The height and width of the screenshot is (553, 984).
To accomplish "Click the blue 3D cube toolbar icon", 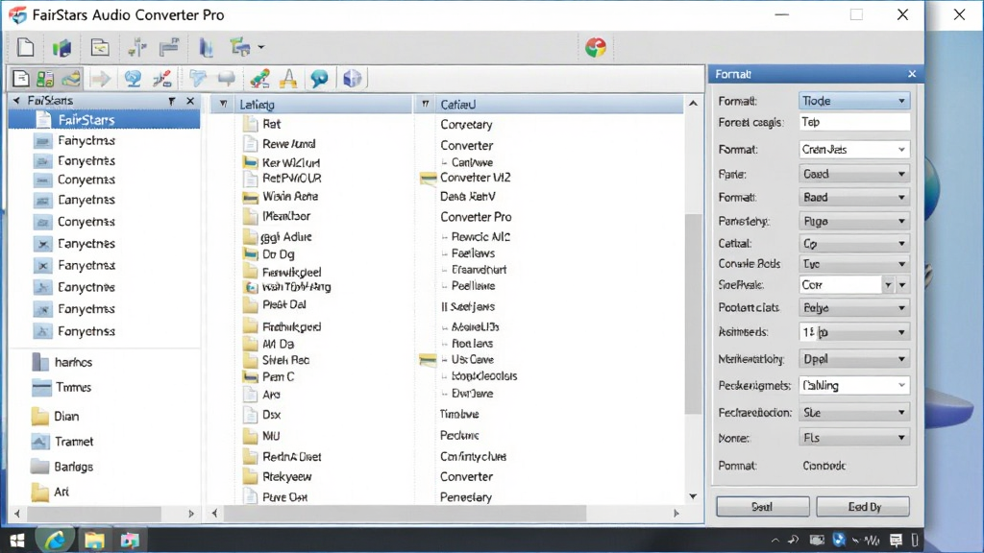I will pyautogui.click(x=352, y=79).
